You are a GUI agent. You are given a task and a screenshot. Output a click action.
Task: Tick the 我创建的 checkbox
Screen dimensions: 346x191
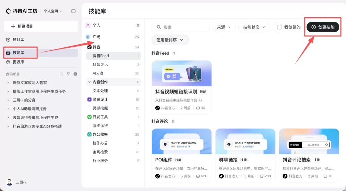pos(279,27)
